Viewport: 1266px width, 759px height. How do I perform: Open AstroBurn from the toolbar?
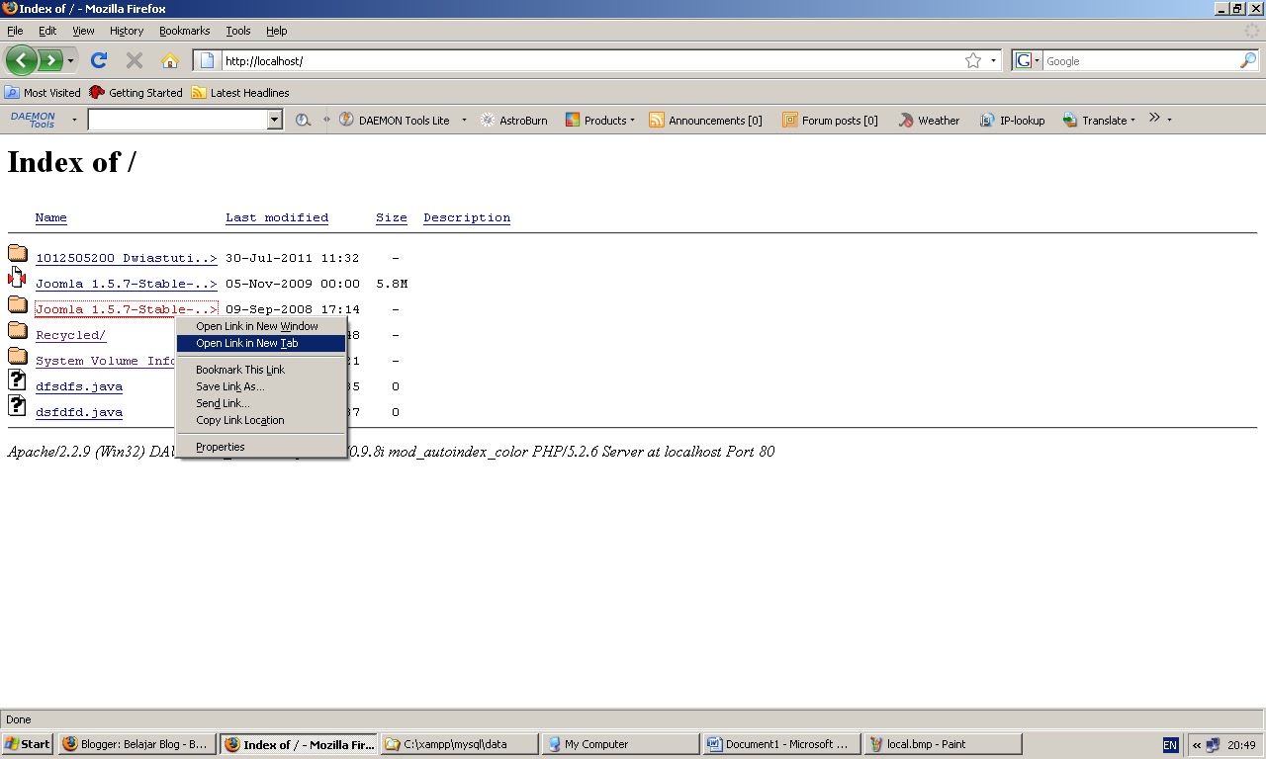click(513, 120)
